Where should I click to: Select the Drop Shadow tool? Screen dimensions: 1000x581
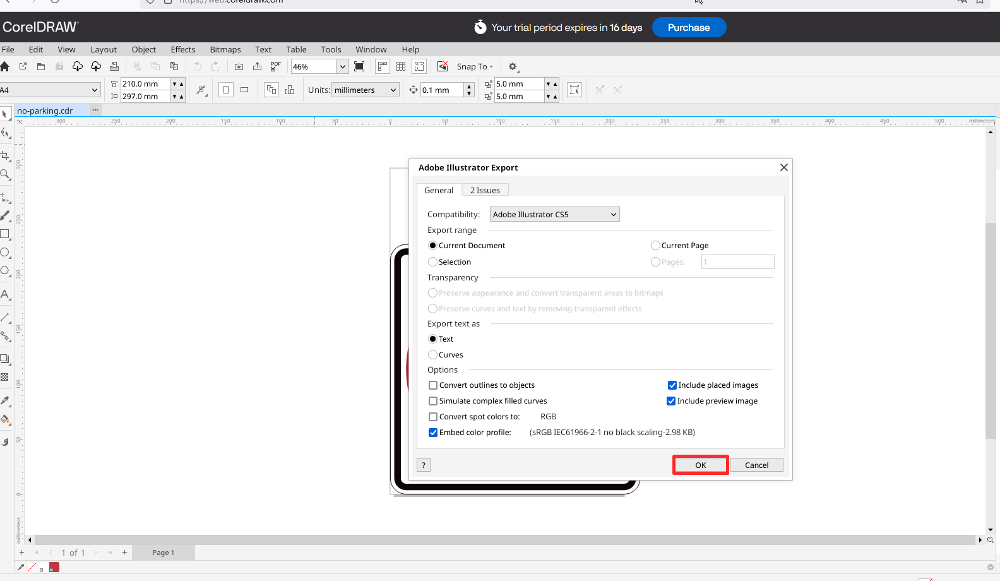5,359
